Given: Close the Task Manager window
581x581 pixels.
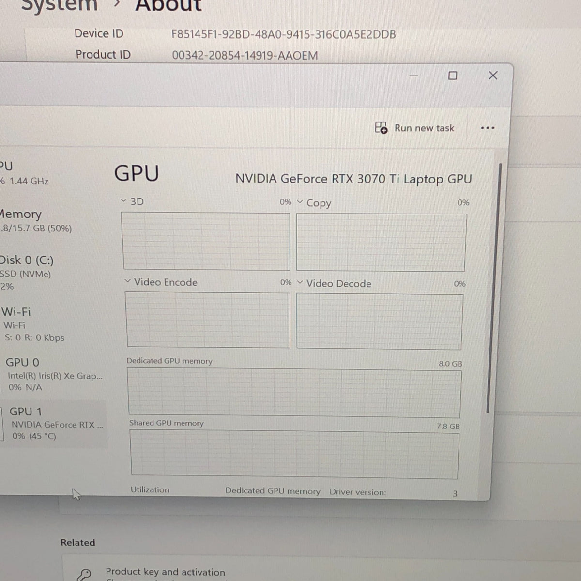Looking at the screenshot, I should (x=493, y=76).
